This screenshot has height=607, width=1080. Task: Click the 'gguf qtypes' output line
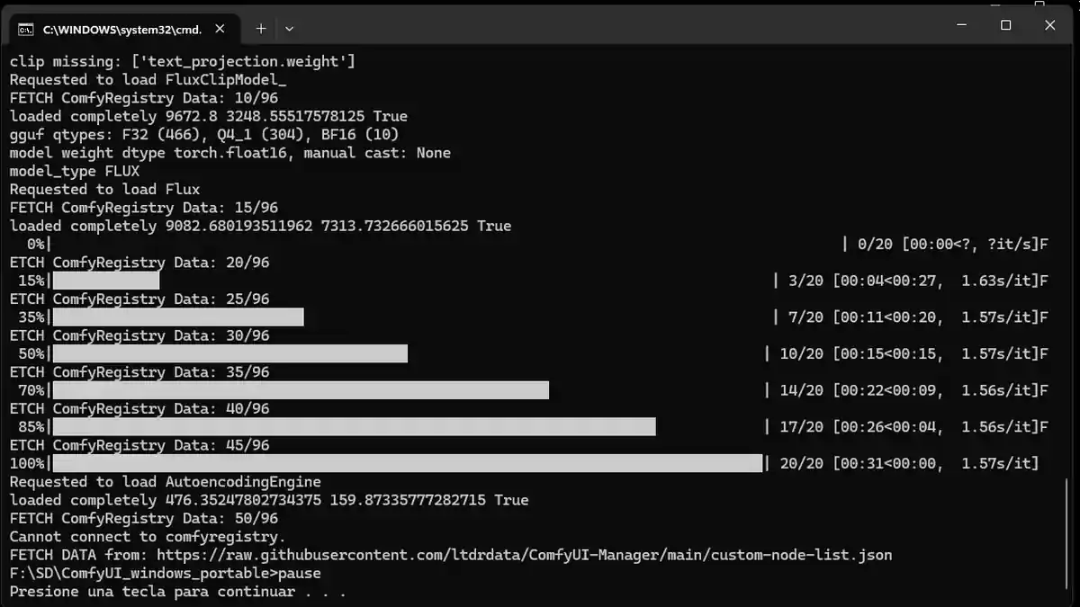[204, 135]
